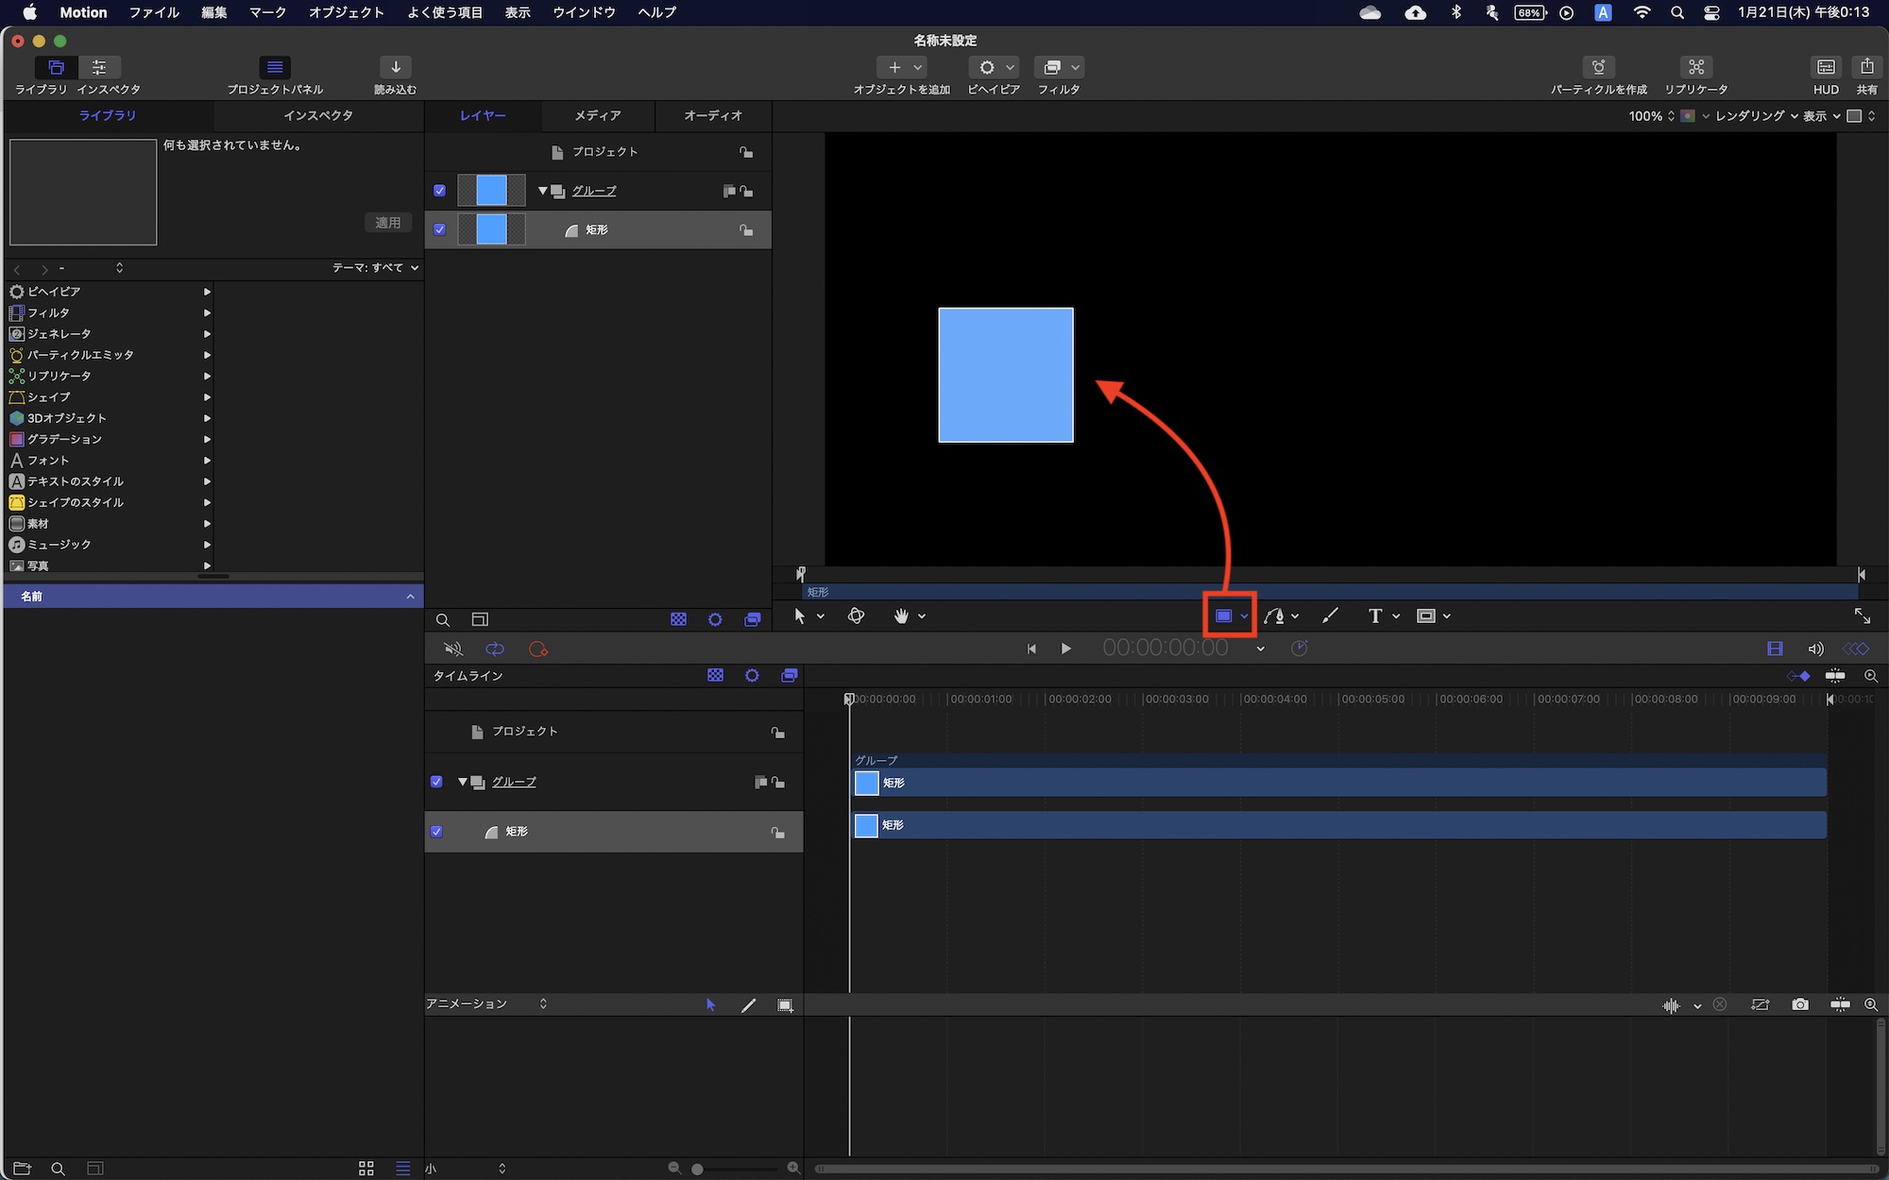Uncheck the グループ layer visibility checkbox

click(x=439, y=191)
